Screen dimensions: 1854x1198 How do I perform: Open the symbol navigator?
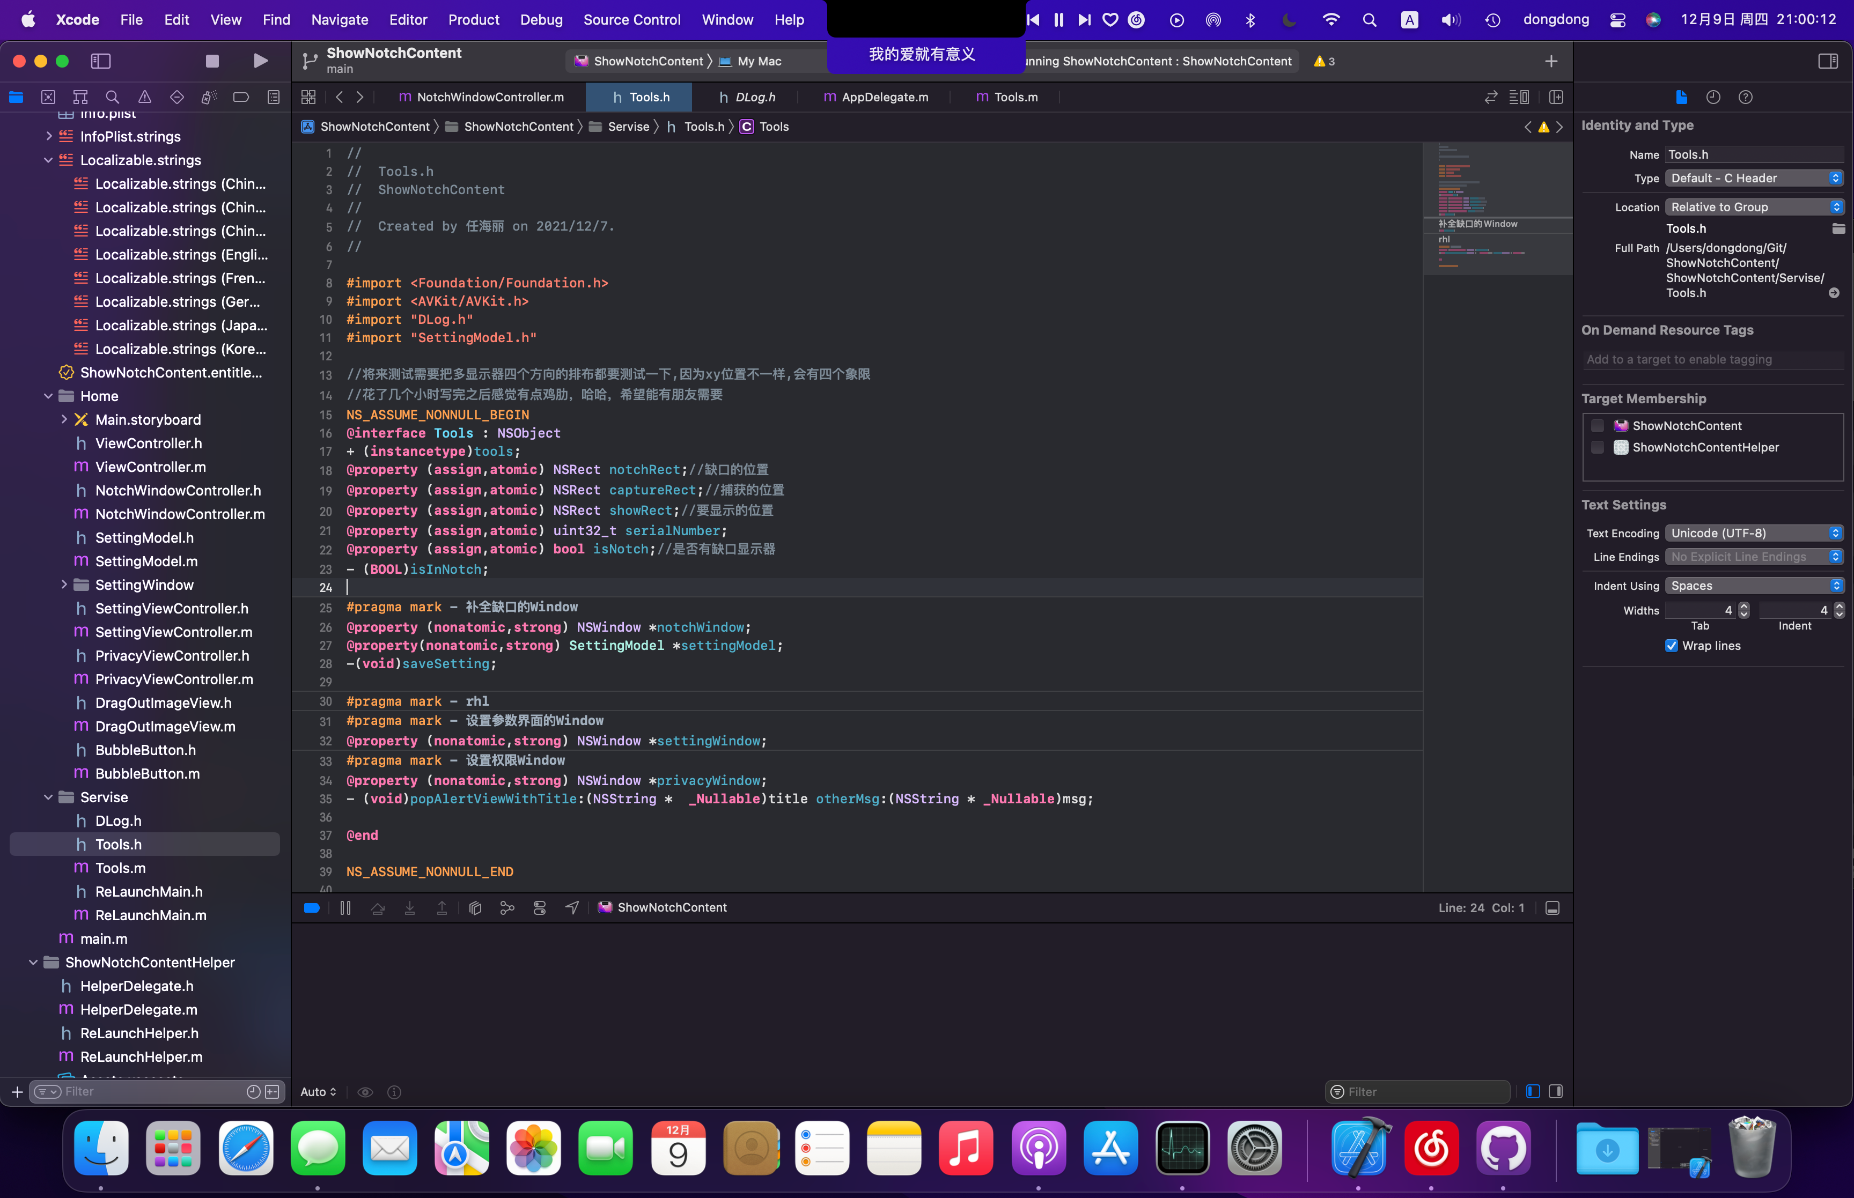80,97
